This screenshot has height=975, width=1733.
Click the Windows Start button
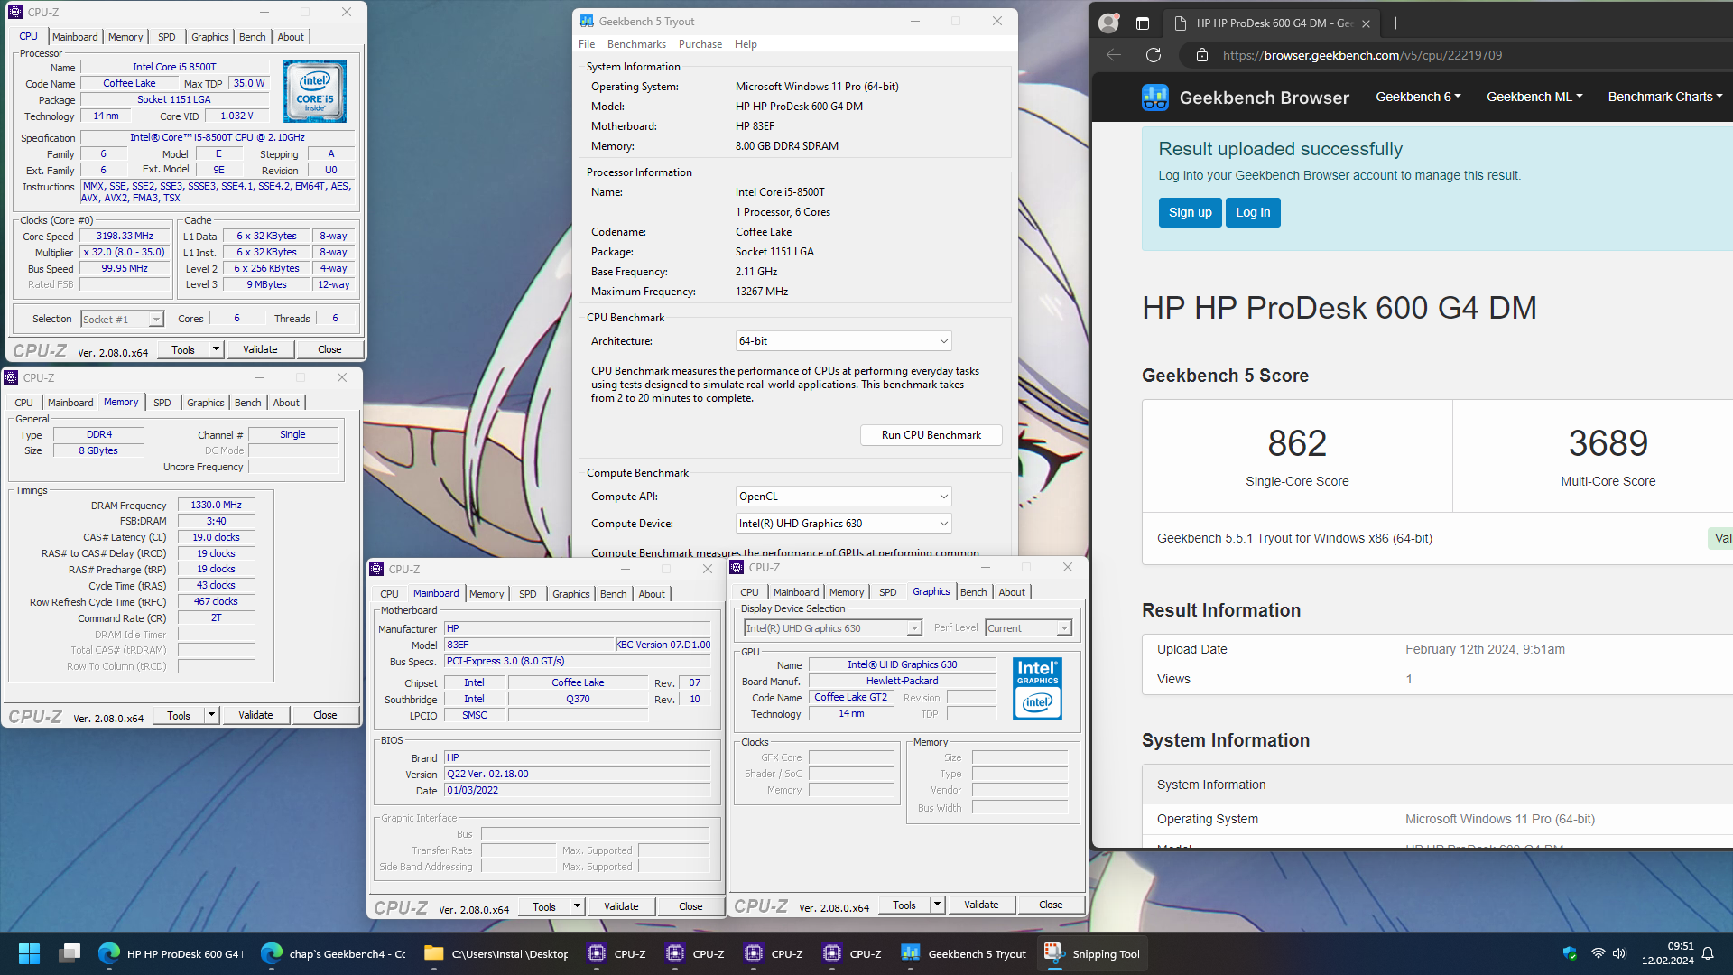point(29,953)
